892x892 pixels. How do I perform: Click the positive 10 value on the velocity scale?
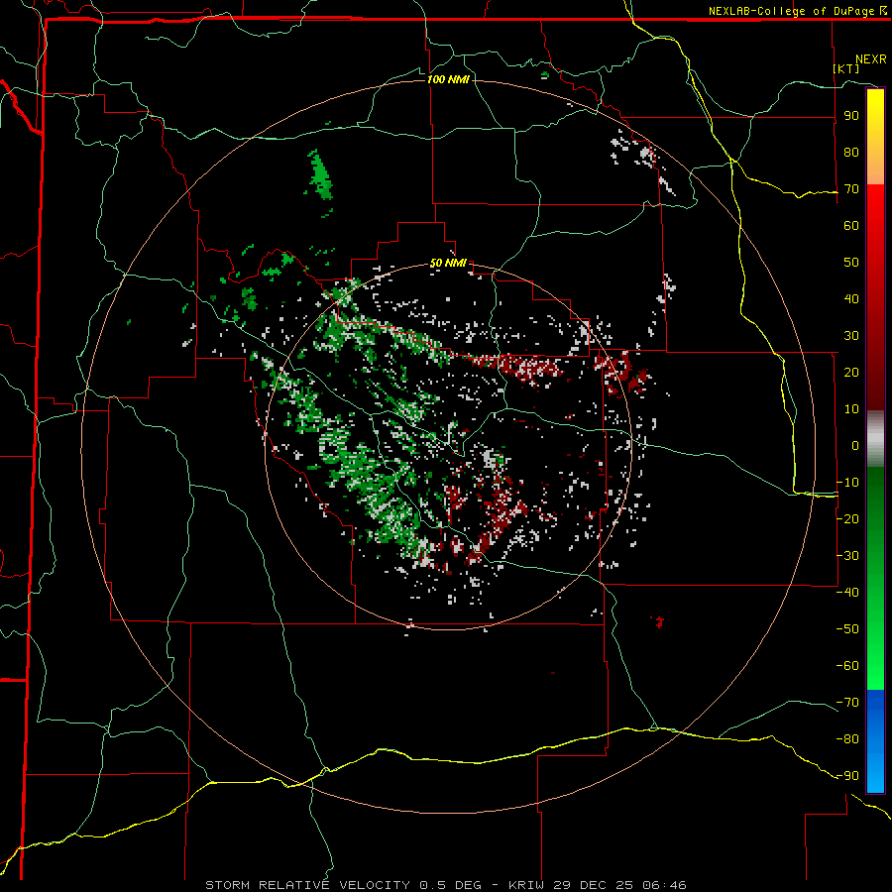(x=851, y=409)
